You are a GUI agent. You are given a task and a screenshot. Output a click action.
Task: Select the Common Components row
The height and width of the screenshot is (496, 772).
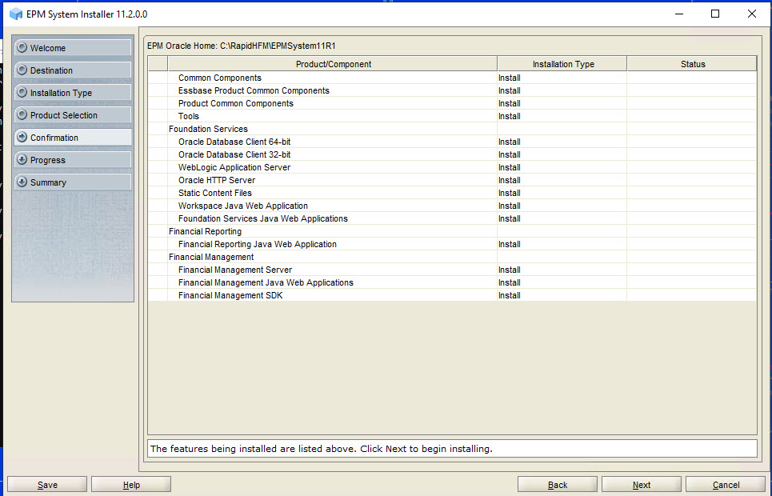click(452, 78)
